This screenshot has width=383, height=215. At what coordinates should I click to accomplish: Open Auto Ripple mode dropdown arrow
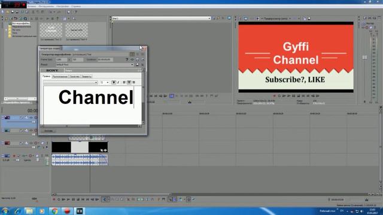tap(184, 199)
